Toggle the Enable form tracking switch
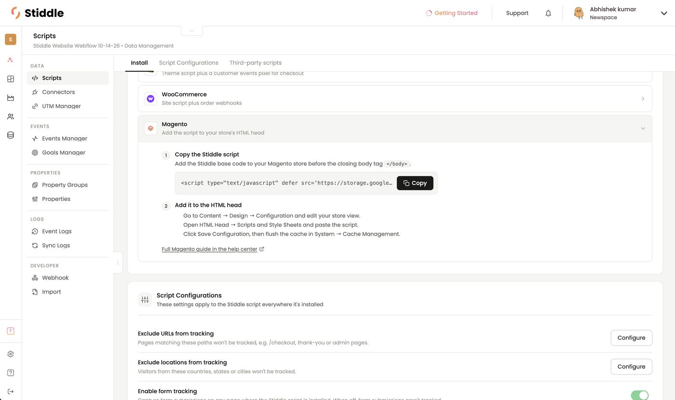Image resolution: width=675 pixels, height=400 pixels. (640, 395)
